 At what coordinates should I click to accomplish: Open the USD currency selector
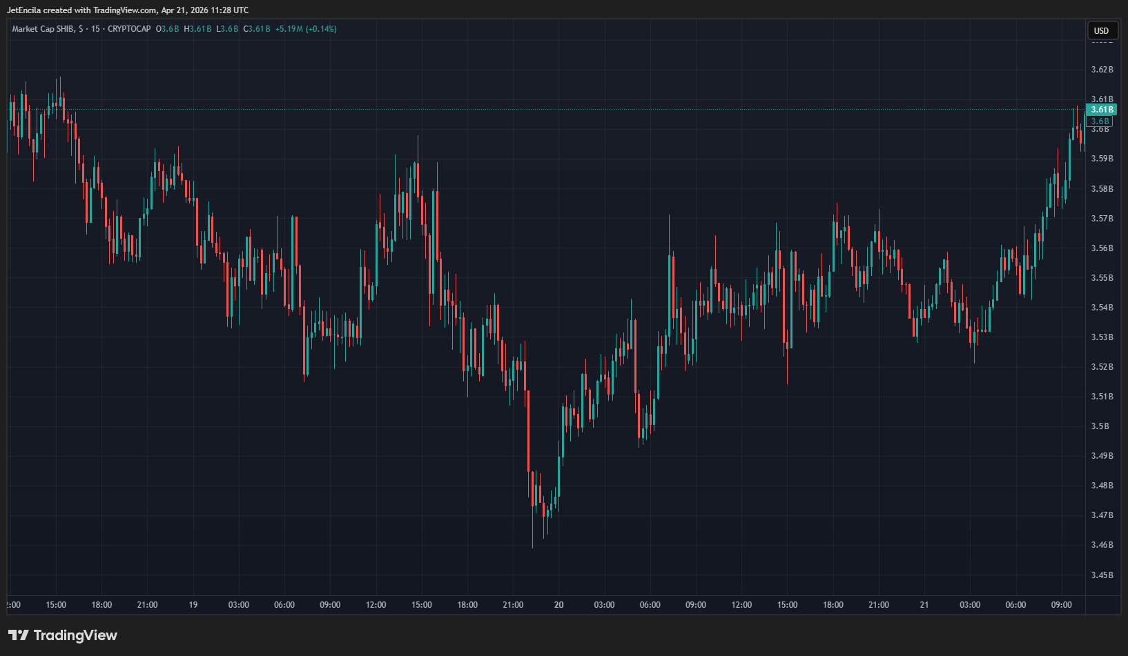pos(1101,30)
